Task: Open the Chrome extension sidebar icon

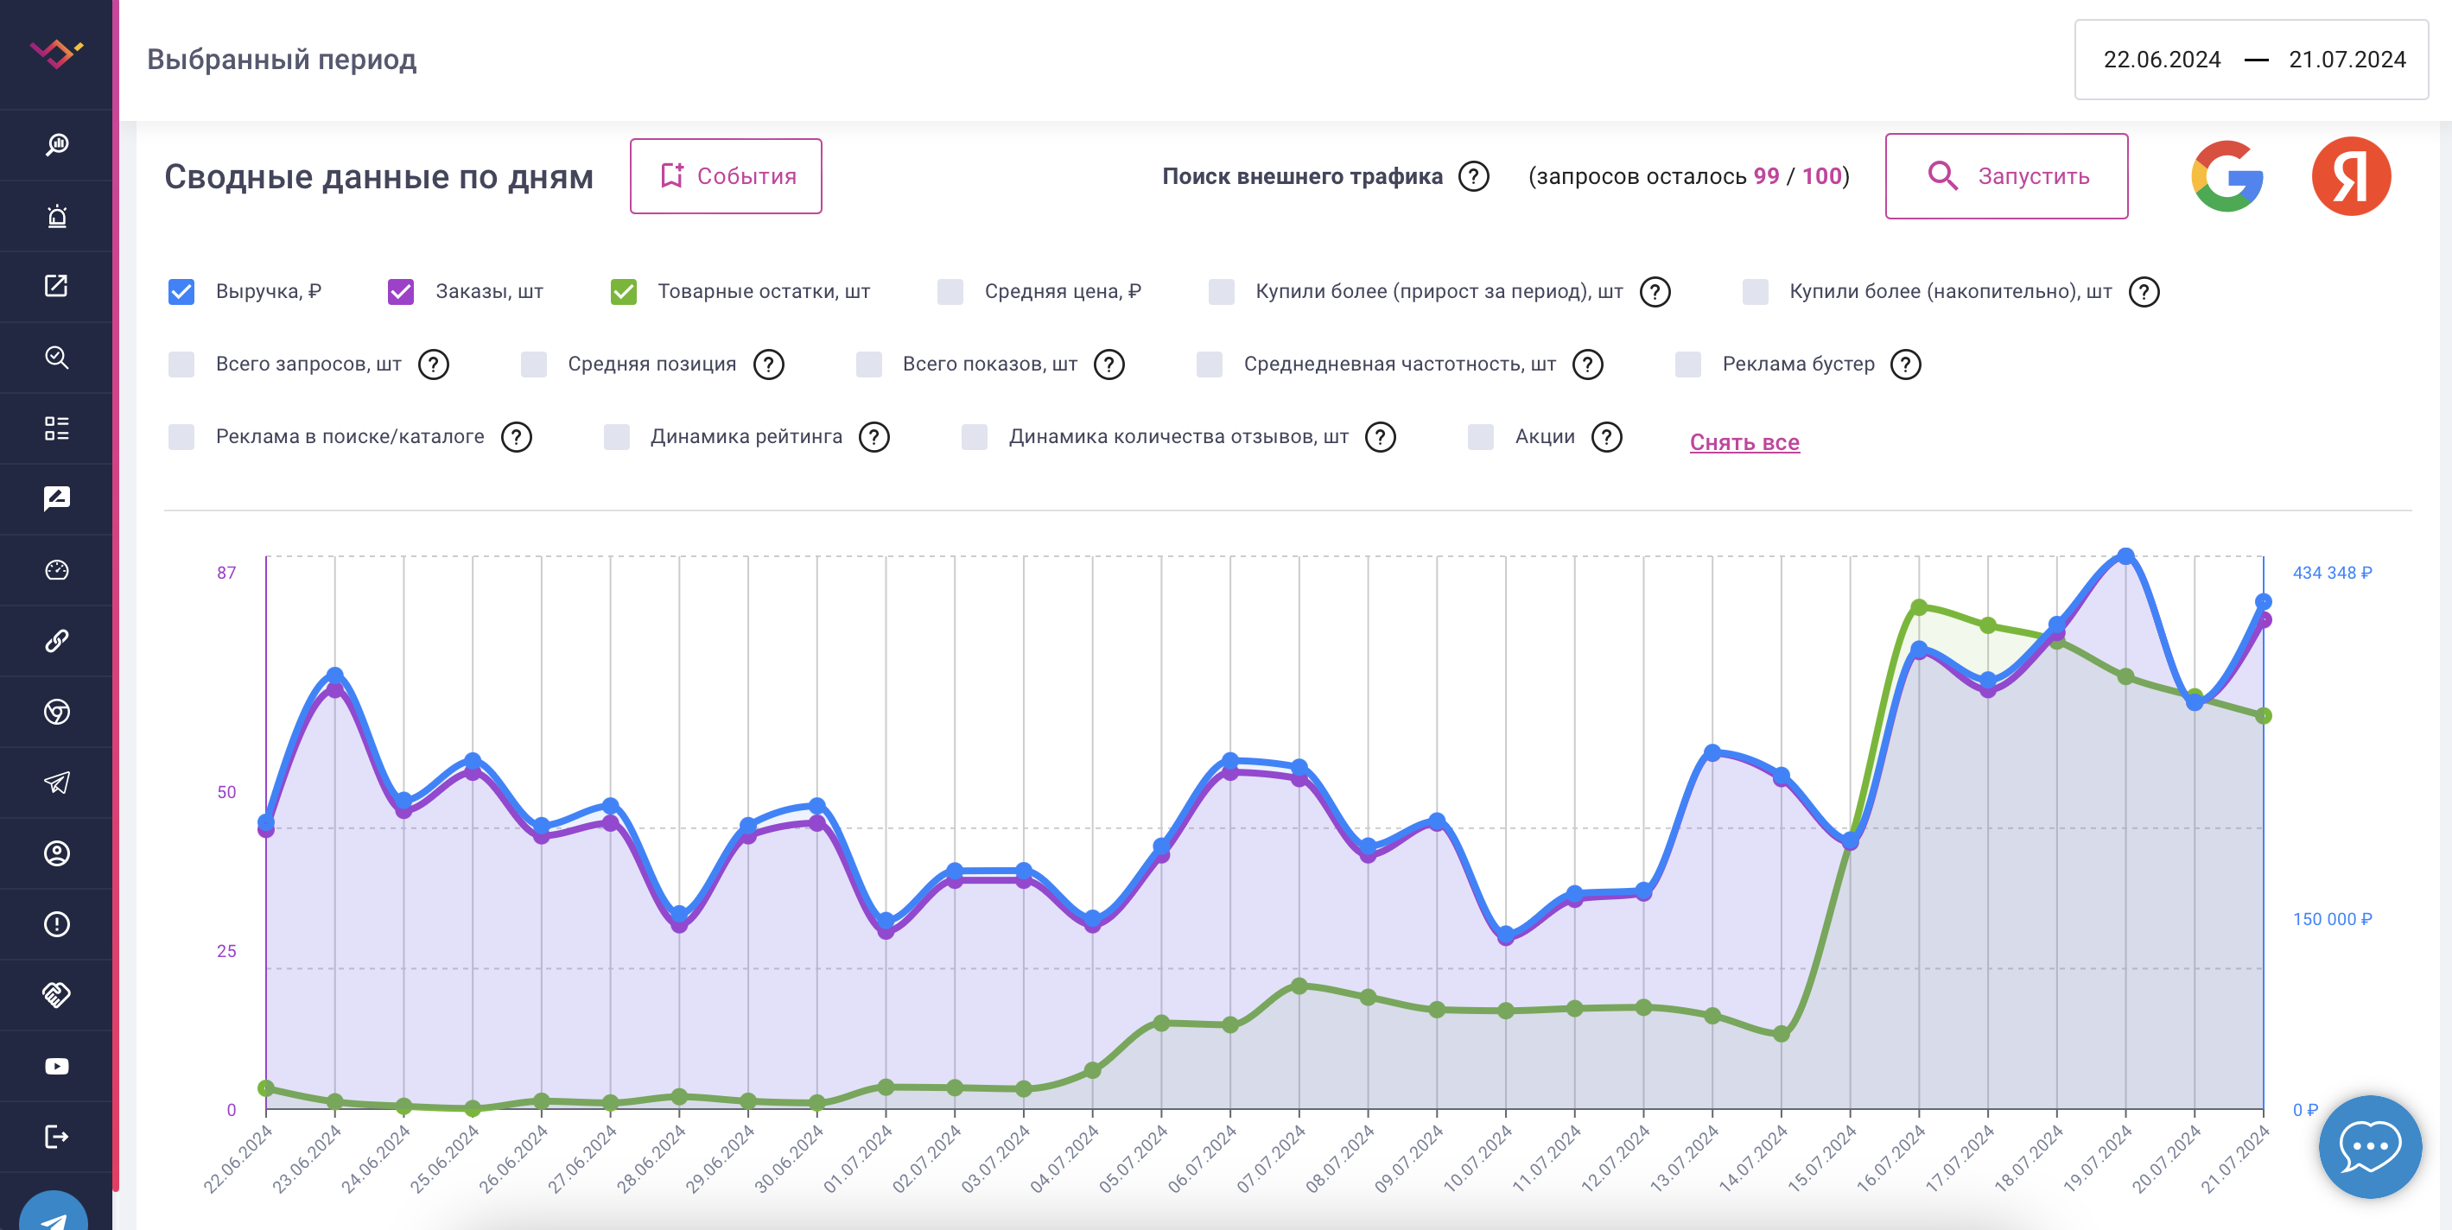Action: [56, 712]
